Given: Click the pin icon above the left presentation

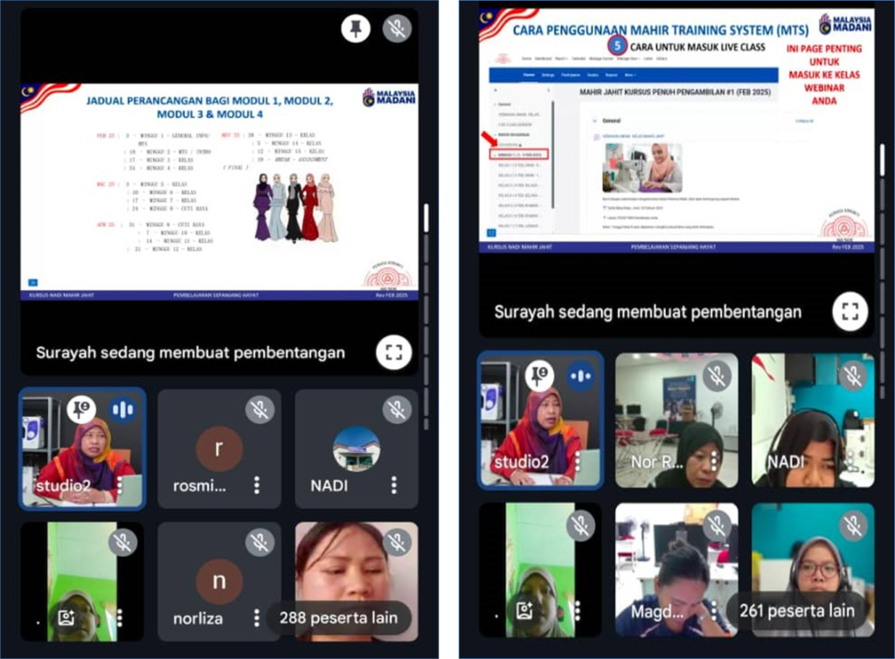Looking at the screenshot, I should click(355, 29).
